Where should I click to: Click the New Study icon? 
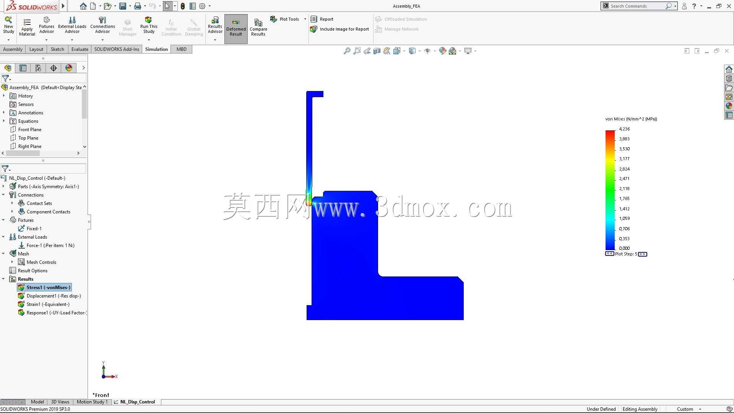pos(8,25)
